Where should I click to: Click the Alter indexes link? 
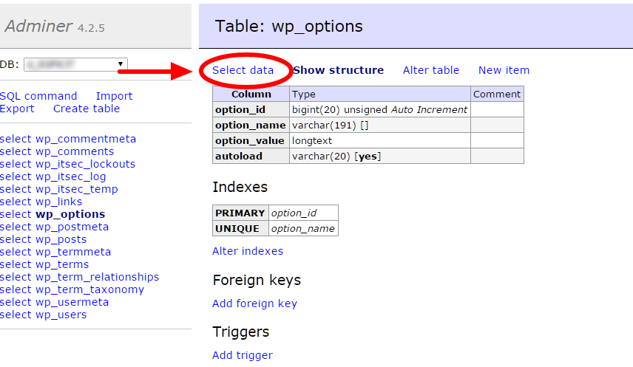tap(247, 251)
